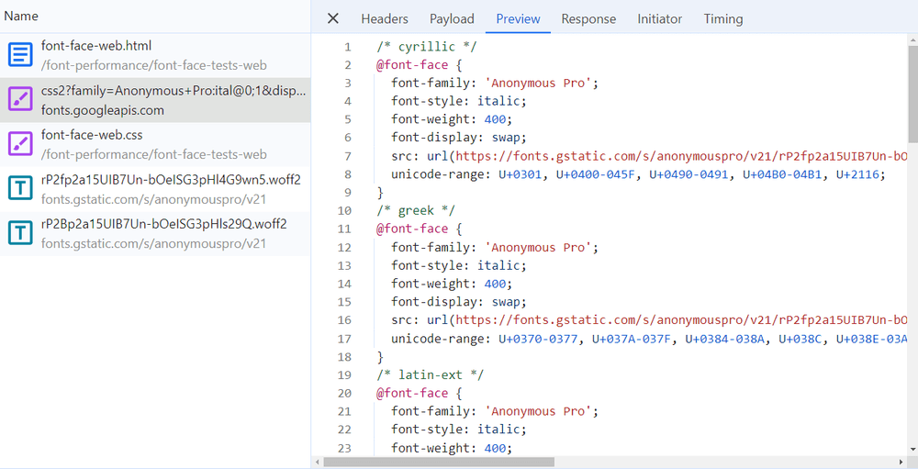Click line number 18 in gutter

[x=344, y=357]
